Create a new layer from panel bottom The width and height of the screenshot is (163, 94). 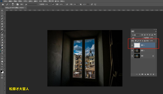click(x=151, y=74)
